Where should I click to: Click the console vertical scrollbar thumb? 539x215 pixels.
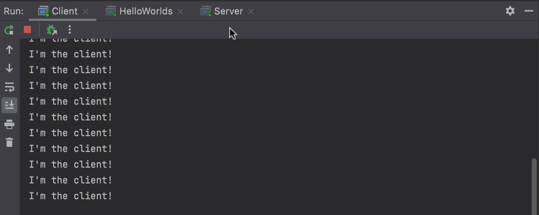point(534,186)
